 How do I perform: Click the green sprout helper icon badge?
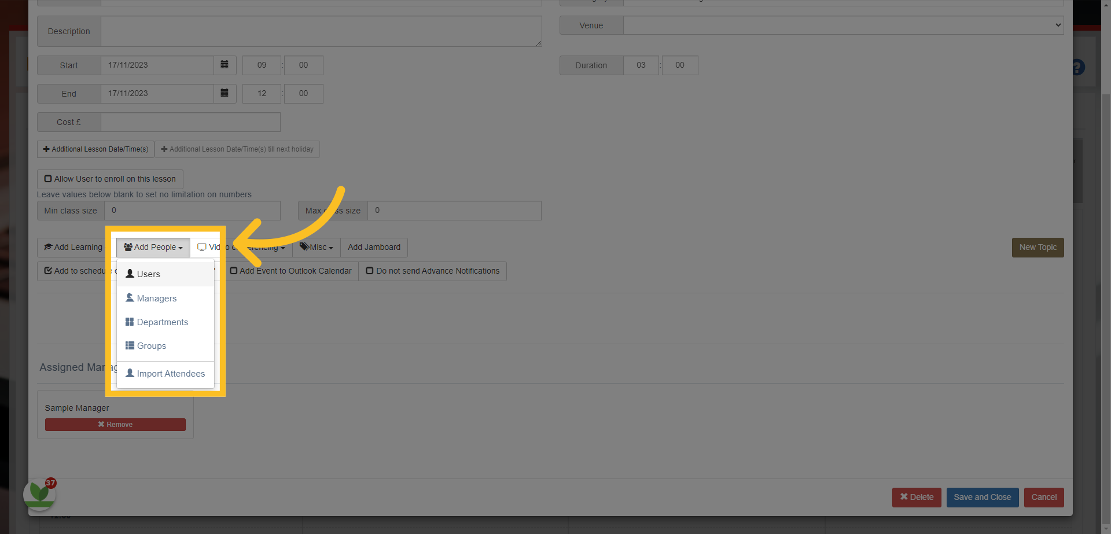[x=39, y=494]
